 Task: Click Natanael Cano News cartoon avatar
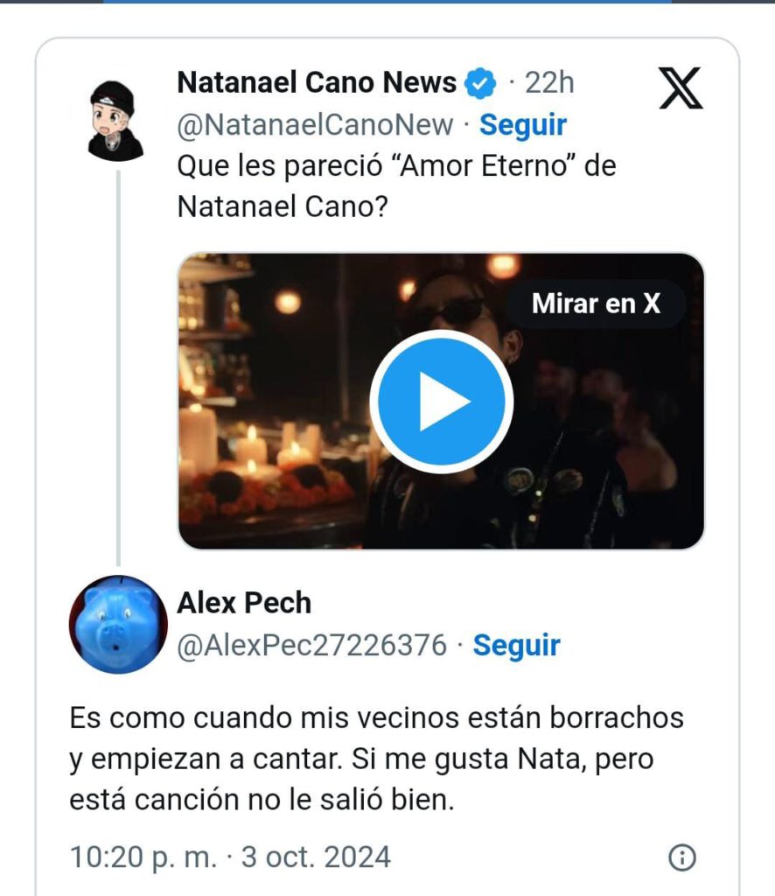tap(115, 119)
